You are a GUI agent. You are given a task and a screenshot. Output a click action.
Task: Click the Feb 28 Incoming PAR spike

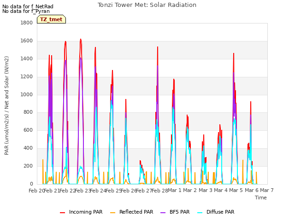[158, 47]
